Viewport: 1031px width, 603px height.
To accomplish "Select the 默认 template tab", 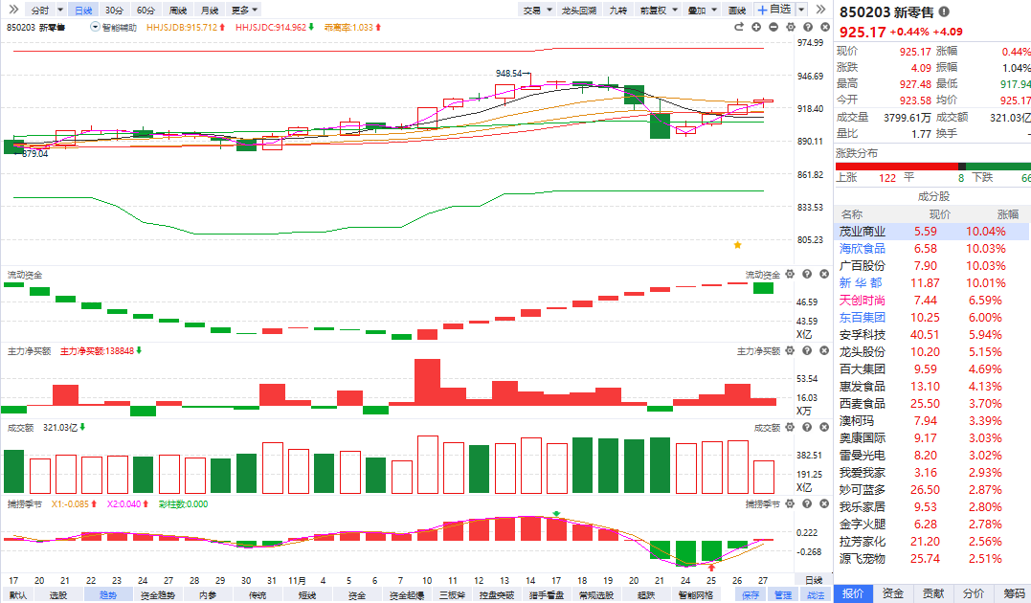I will point(18,595).
